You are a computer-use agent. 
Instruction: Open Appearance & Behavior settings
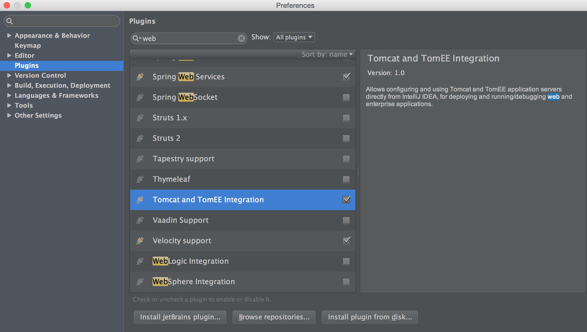(x=52, y=35)
